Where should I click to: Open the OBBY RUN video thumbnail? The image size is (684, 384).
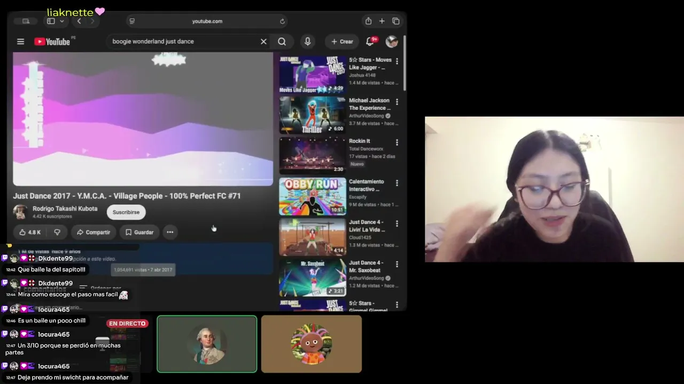313,196
